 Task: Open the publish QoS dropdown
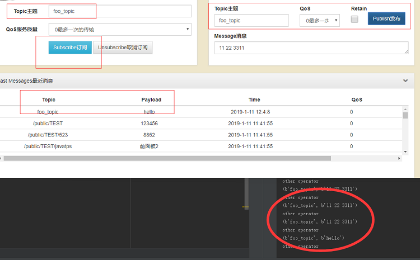coord(320,21)
